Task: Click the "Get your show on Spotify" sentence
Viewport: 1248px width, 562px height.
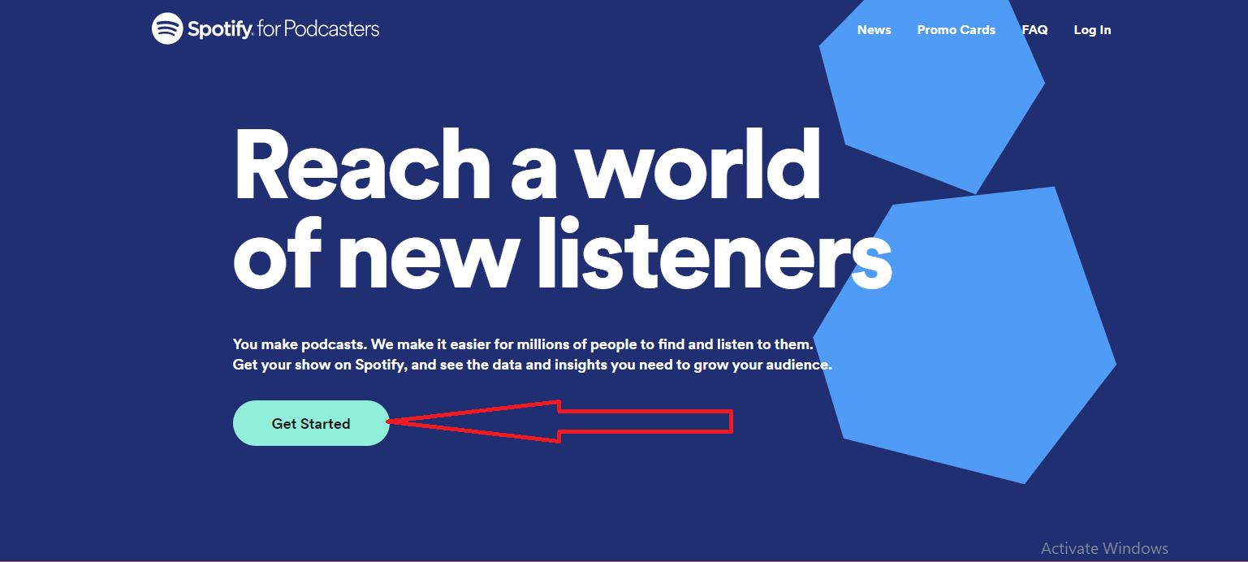Action: pyautogui.click(x=533, y=365)
